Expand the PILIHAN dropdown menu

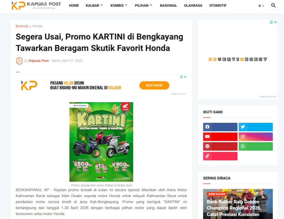coord(143,6)
